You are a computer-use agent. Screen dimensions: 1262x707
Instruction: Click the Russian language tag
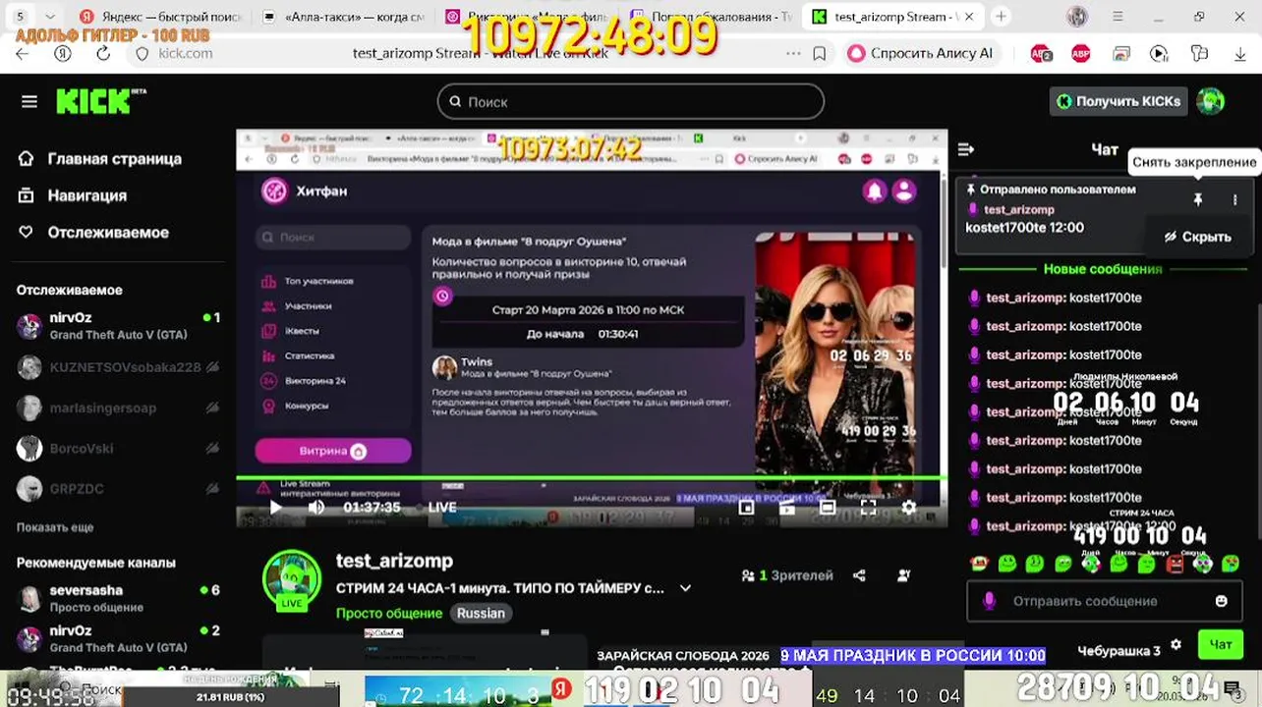coord(481,613)
